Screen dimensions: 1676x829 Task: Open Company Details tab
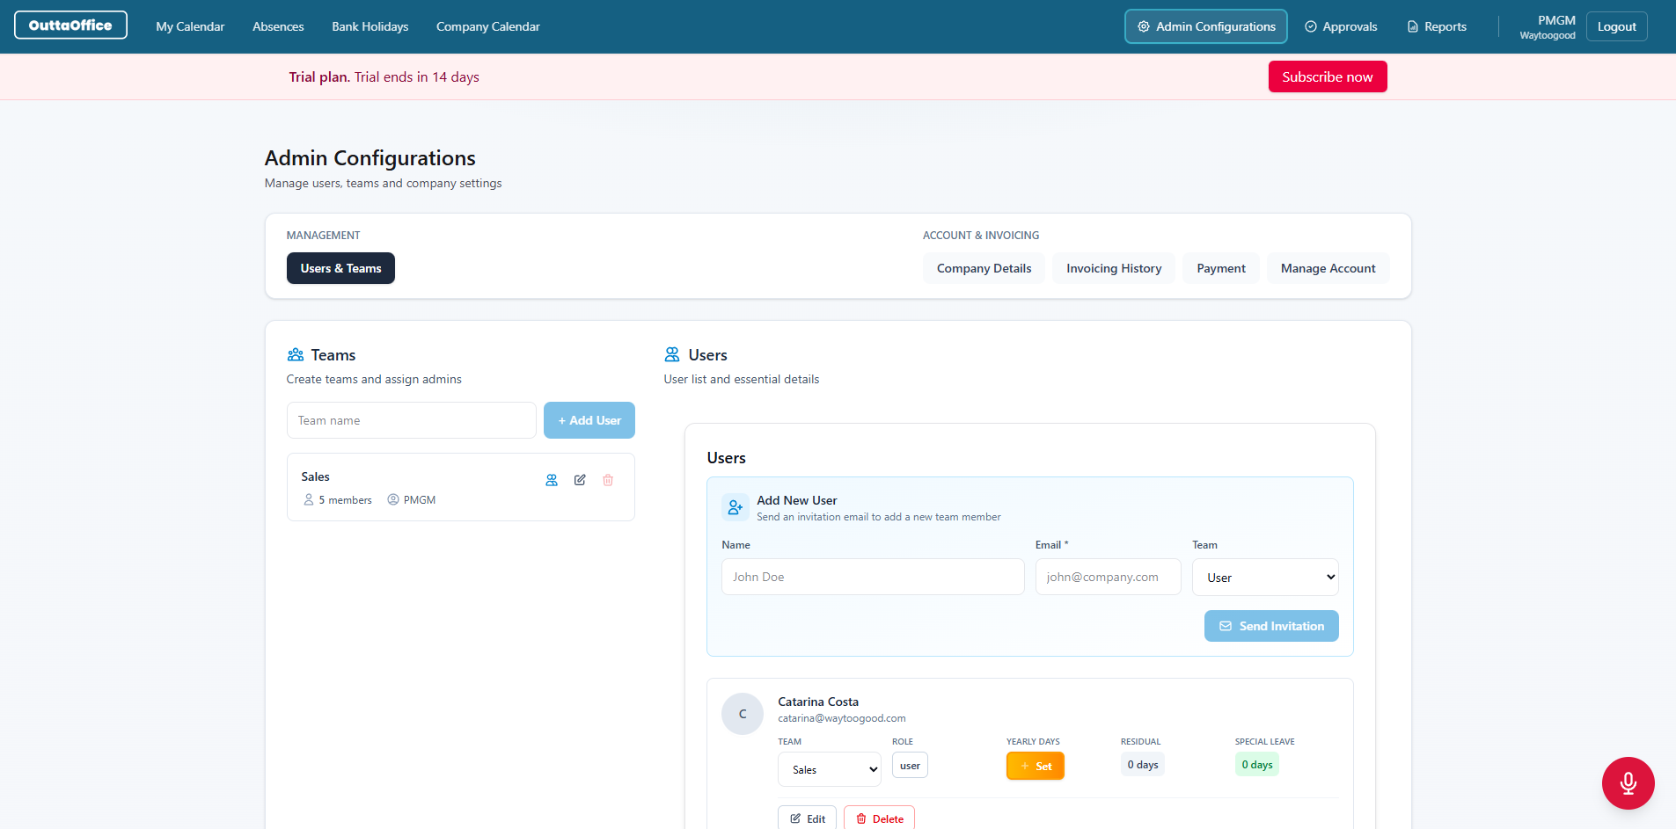click(x=984, y=268)
